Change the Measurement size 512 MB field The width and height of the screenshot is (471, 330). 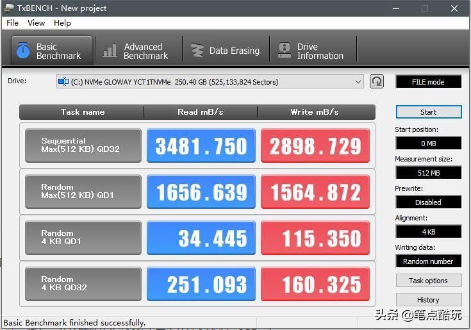point(429,172)
